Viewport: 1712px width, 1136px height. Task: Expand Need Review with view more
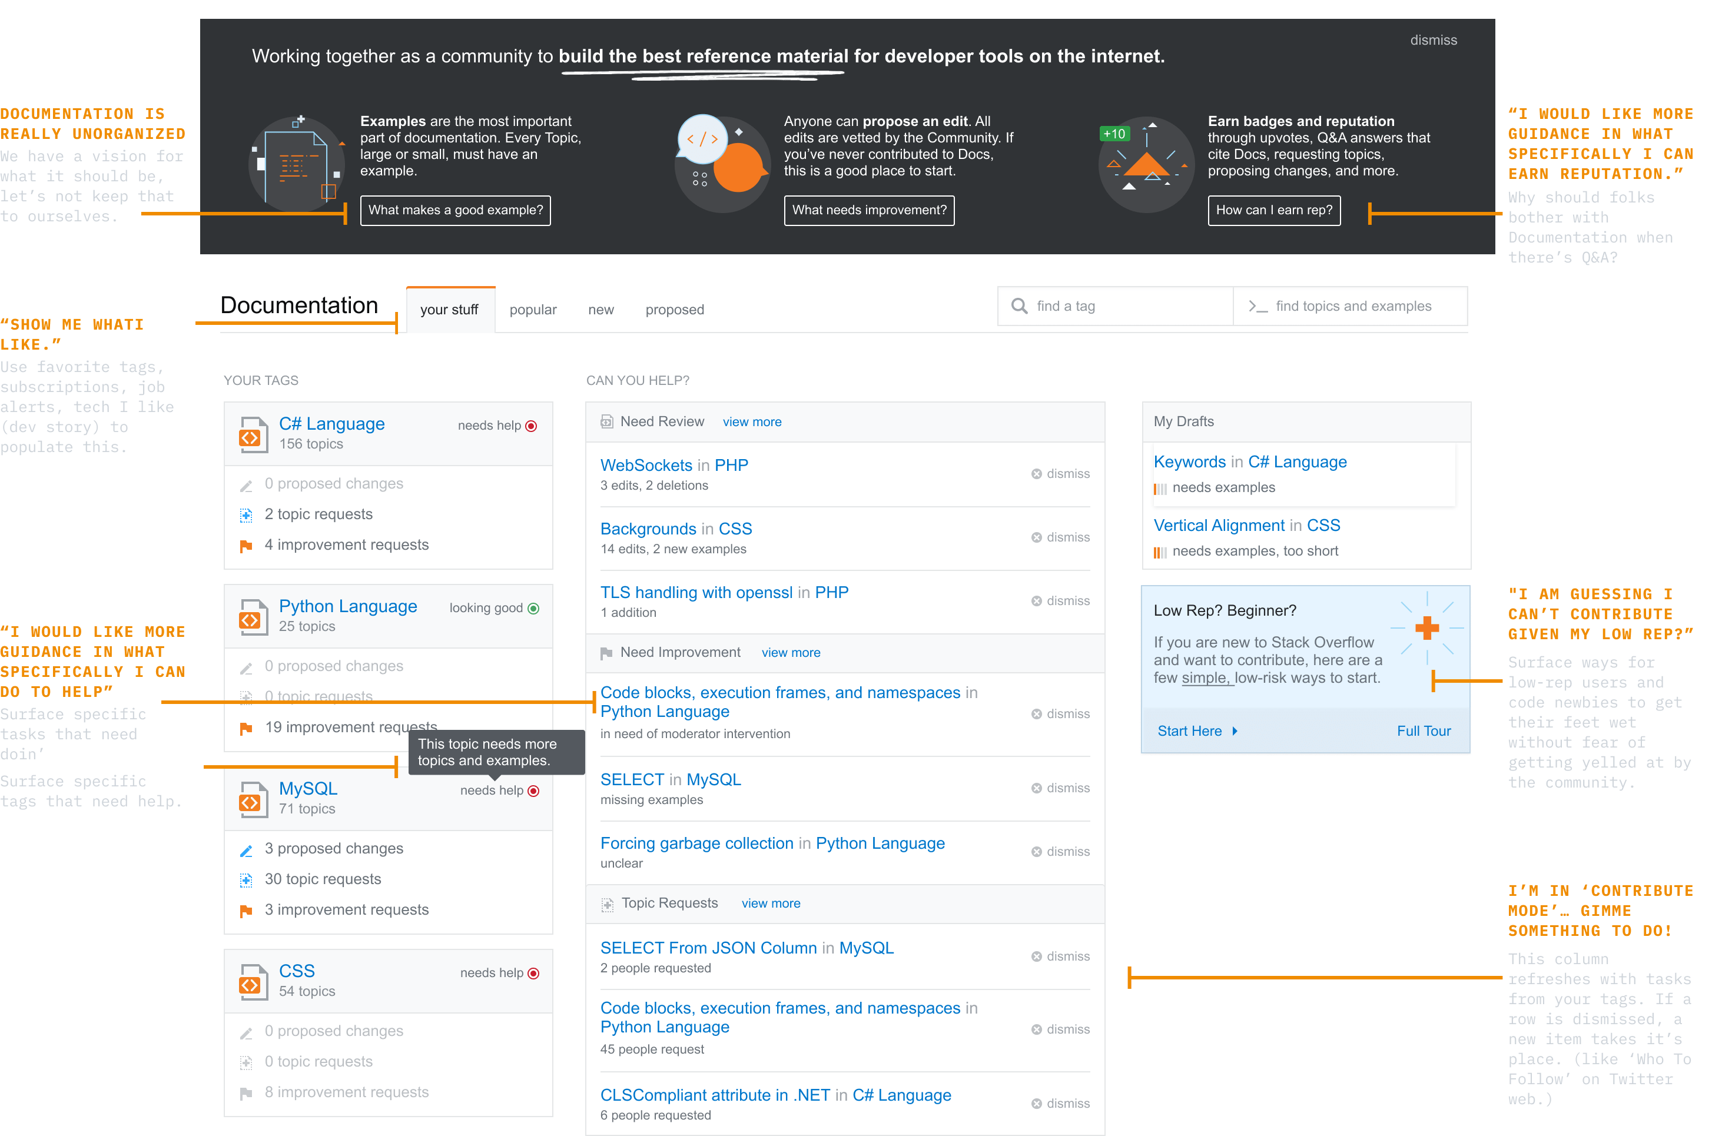751,423
